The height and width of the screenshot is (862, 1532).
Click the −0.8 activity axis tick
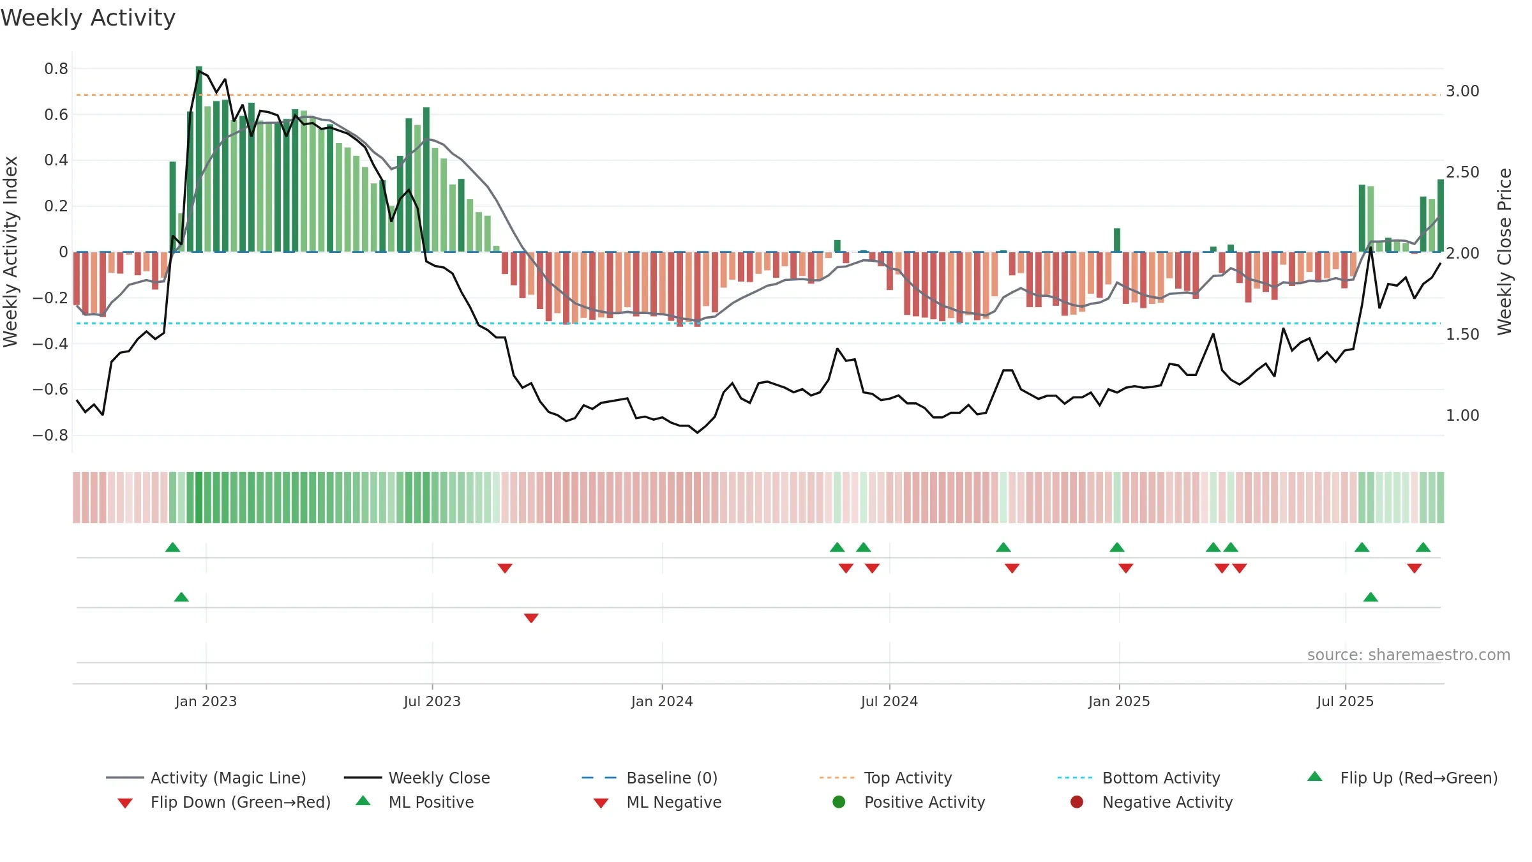tap(50, 435)
